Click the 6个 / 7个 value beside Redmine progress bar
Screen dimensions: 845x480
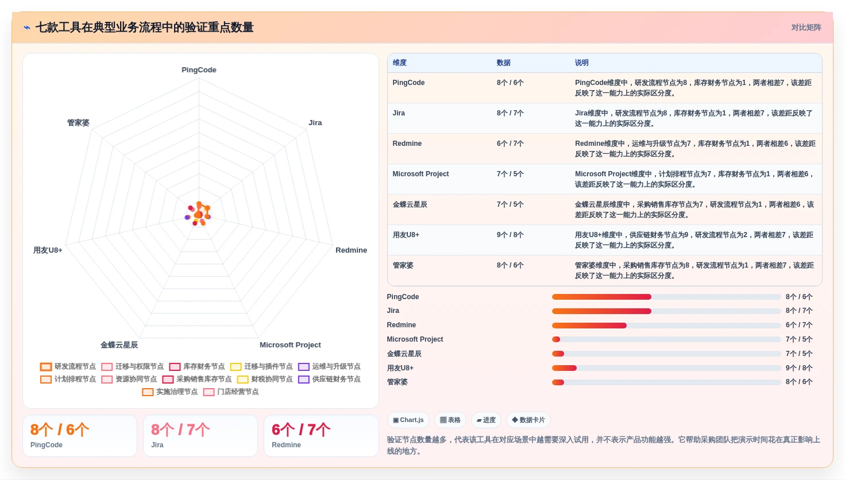coord(799,326)
